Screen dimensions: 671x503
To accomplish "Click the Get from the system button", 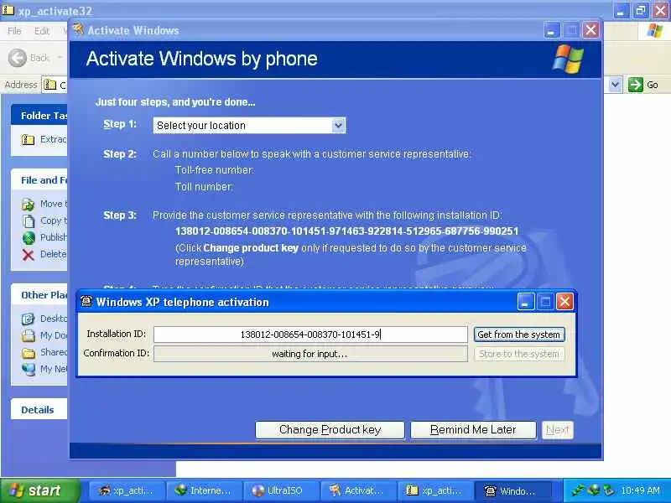I will (519, 334).
